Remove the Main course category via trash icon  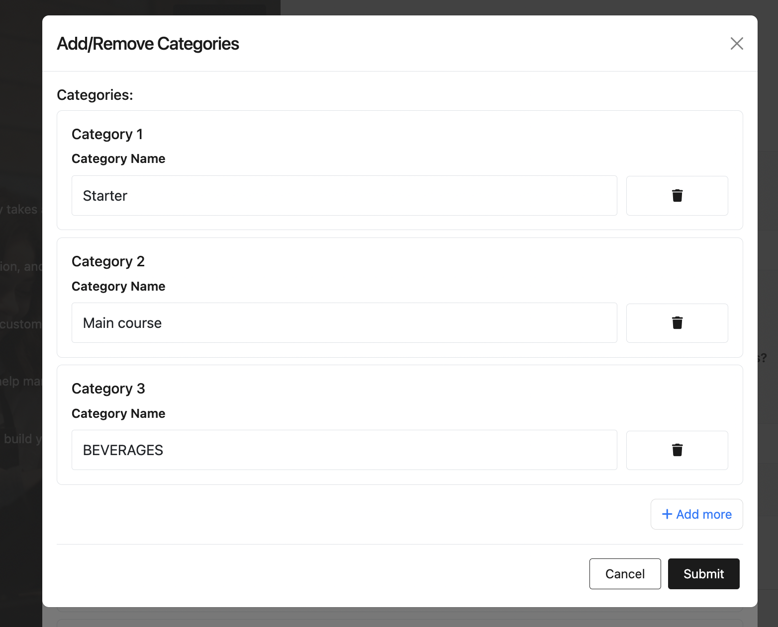(x=677, y=323)
